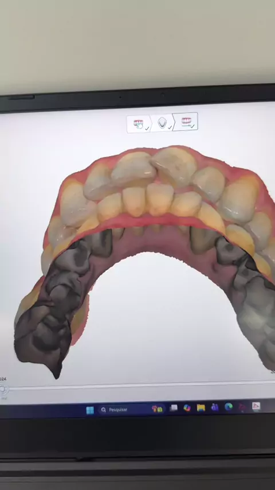Open Microsoft Teams from the taskbar
Image resolution: width=275 pixels, height=490 pixels.
click(x=215, y=407)
